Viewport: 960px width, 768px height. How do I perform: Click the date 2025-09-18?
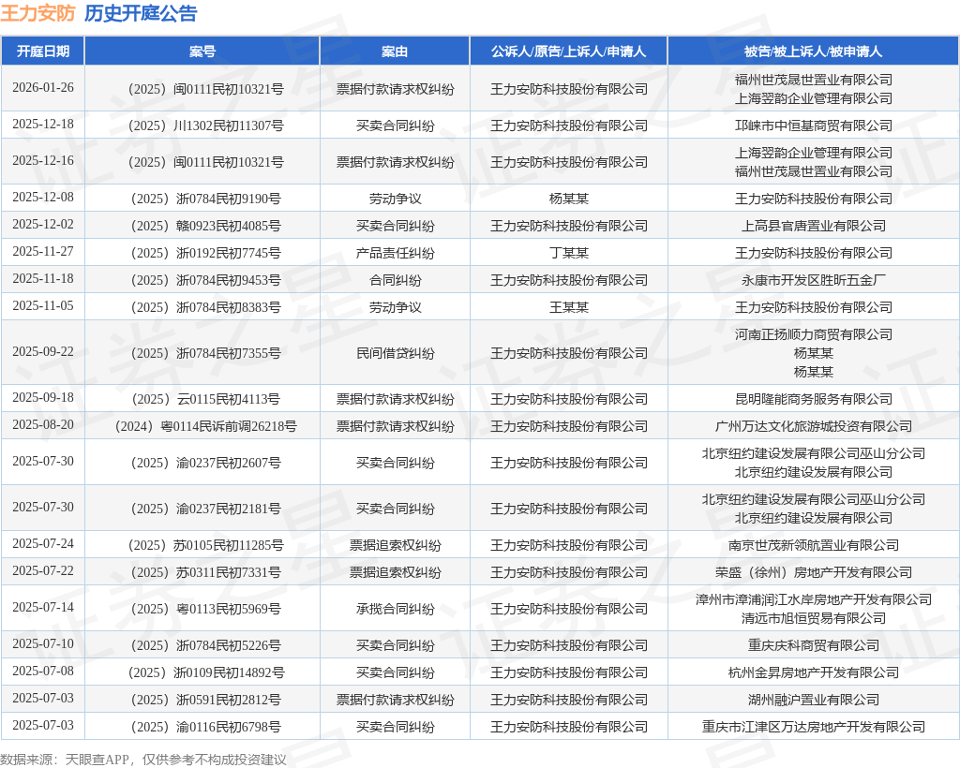43,397
